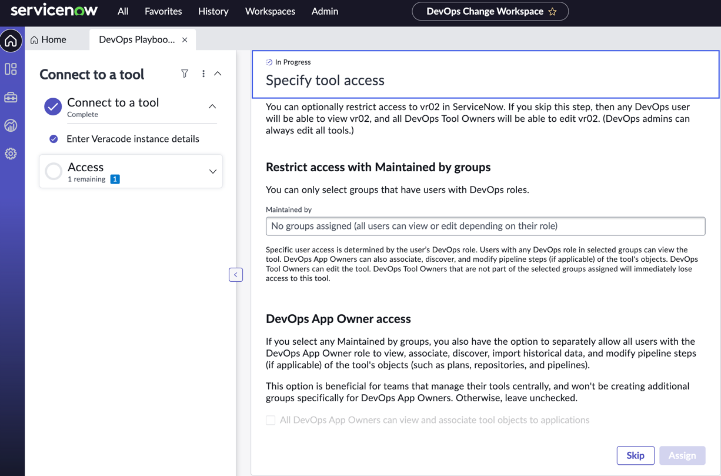Screen dimensions: 721x476
Task: Click the blue badge showing 1
Action: click(x=115, y=179)
